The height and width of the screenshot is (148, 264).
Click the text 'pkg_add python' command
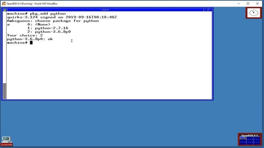pyautogui.click(x=48, y=14)
